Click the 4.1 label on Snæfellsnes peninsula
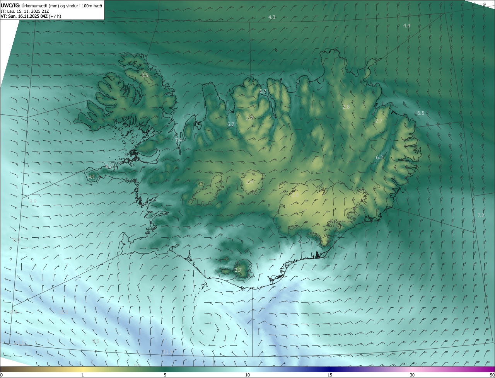 (92, 177)
